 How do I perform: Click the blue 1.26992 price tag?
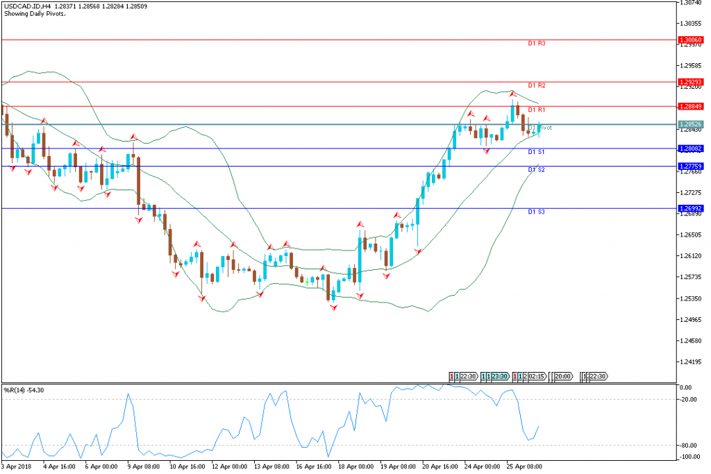pos(692,208)
